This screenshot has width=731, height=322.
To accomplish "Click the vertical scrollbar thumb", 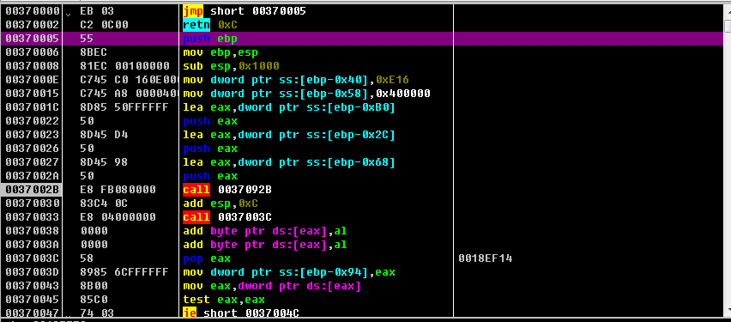I will [x=728, y=27].
